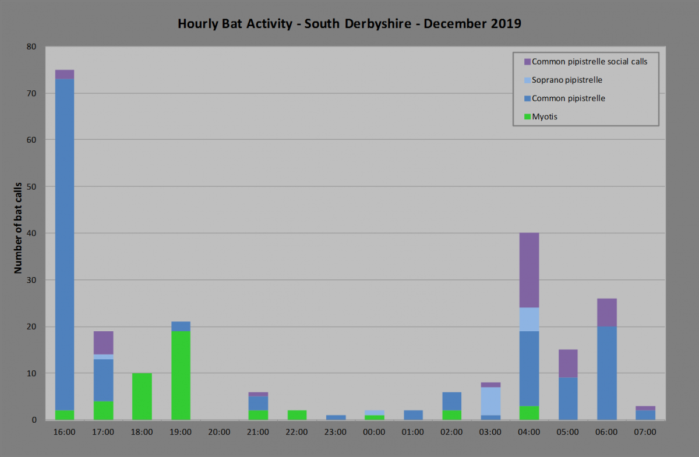Select the green Myotis legend swatch

click(x=527, y=117)
